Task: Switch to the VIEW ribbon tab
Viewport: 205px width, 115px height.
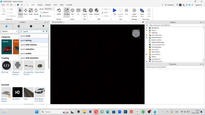Action: click(61, 5)
